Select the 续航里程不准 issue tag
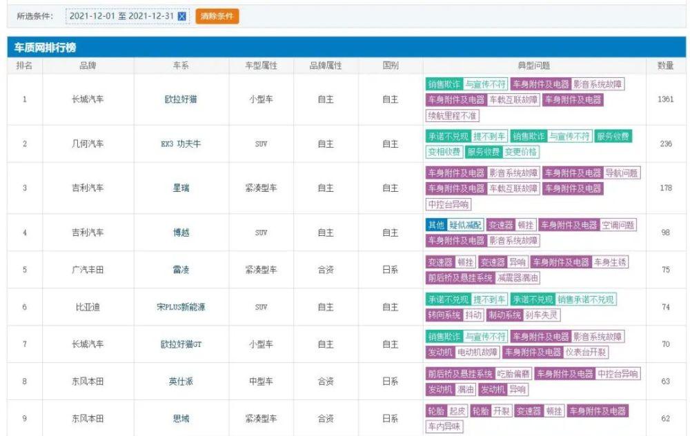Viewport: 690px width, 436px height. (453, 116)
